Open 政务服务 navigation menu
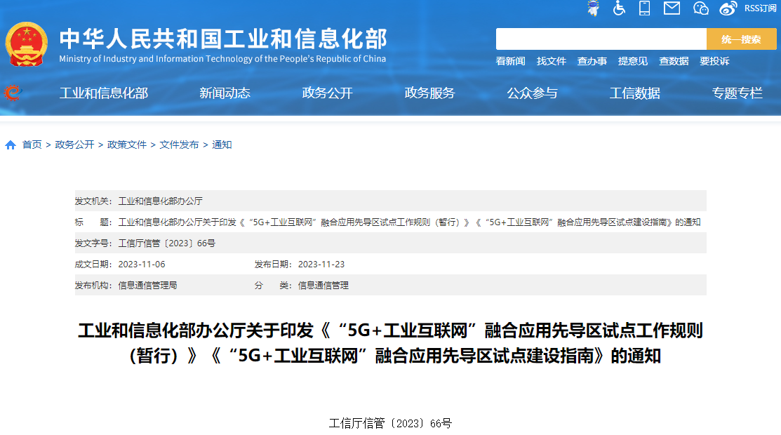 430,93
